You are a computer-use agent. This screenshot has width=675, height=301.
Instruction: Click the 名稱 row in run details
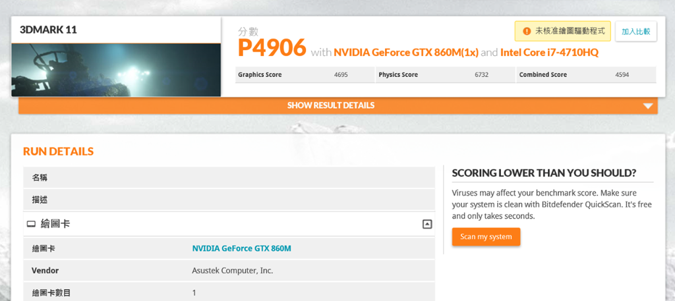(40, 178)
